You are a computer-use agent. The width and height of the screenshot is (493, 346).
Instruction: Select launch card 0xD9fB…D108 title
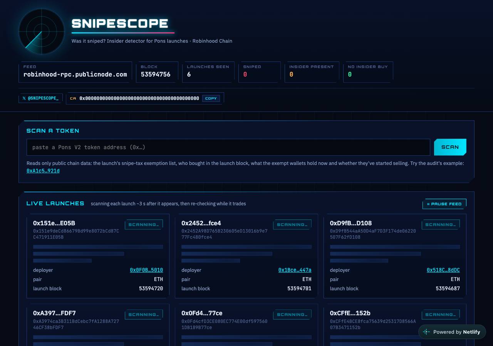(x=351, y=223)
